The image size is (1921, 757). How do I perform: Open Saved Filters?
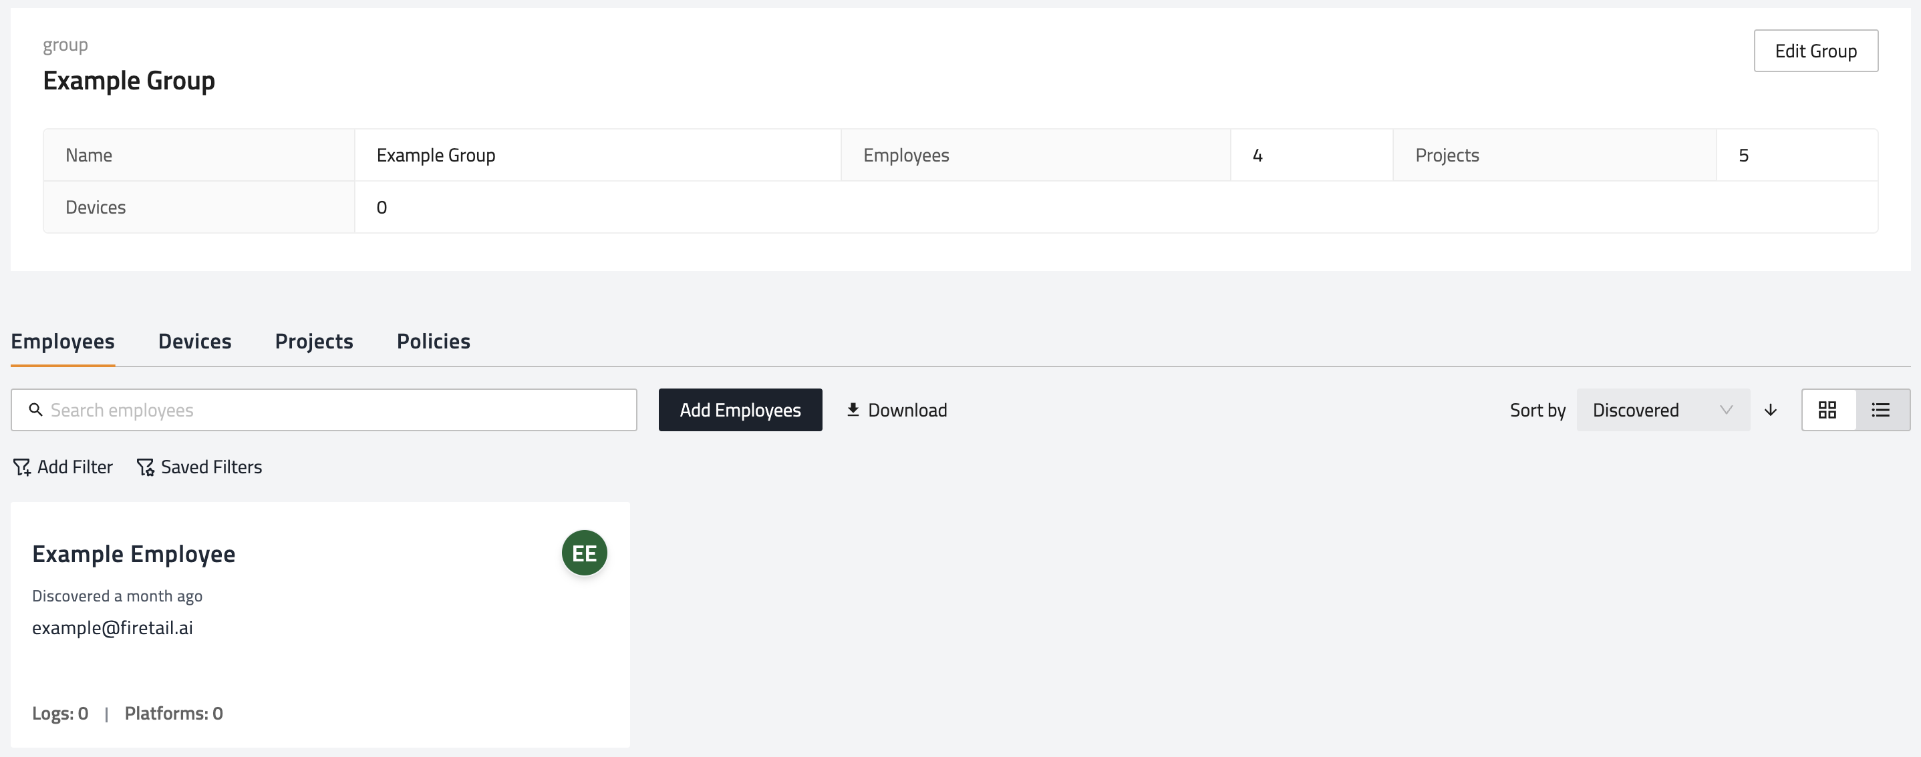pos(211,467)
